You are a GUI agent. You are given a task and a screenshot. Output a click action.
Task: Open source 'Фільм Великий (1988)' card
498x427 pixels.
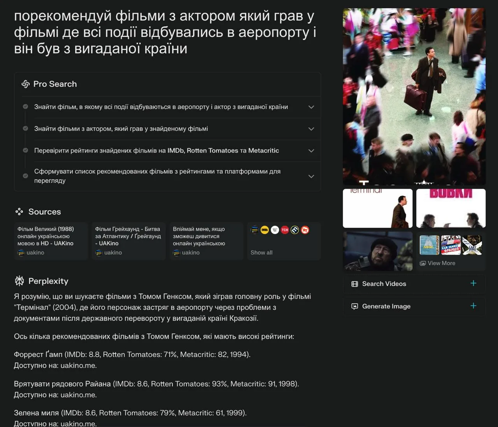tap(51, 241)
